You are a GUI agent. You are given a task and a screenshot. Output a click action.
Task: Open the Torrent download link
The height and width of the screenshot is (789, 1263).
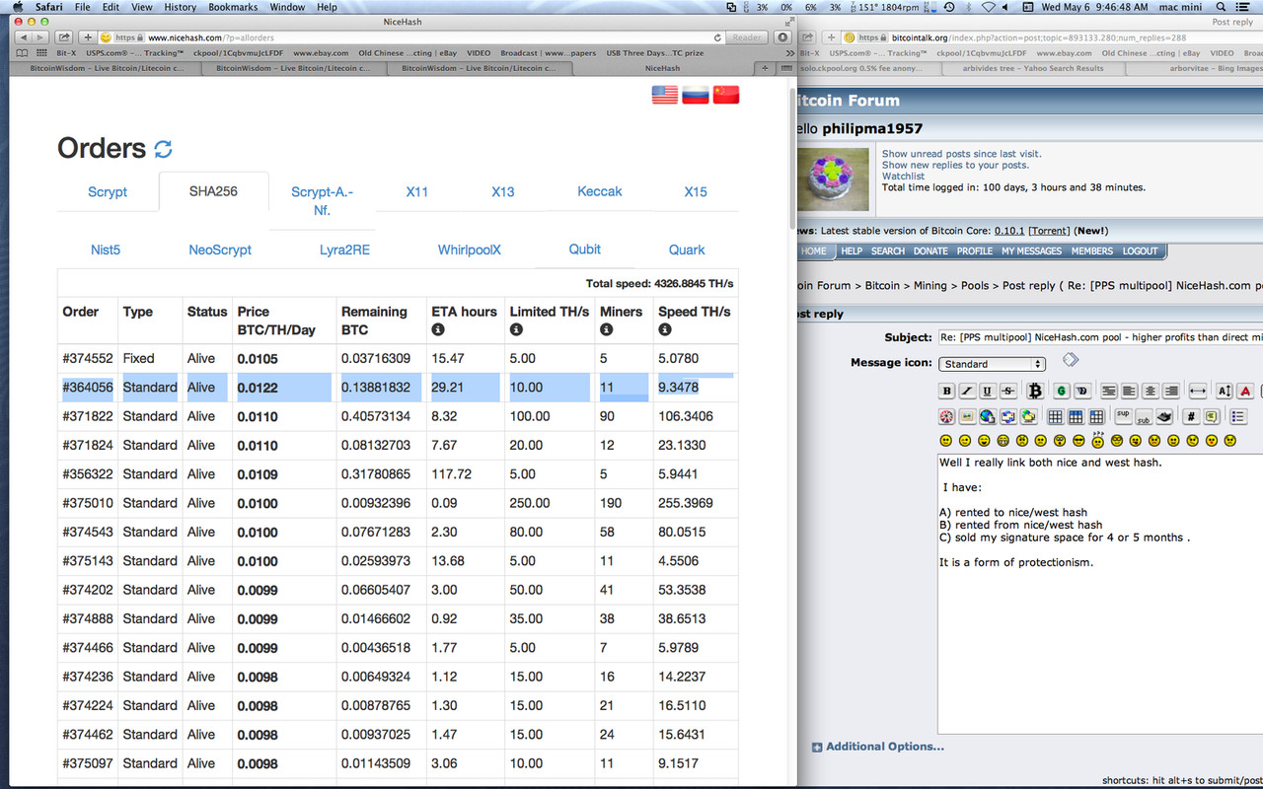[1048, 230]
